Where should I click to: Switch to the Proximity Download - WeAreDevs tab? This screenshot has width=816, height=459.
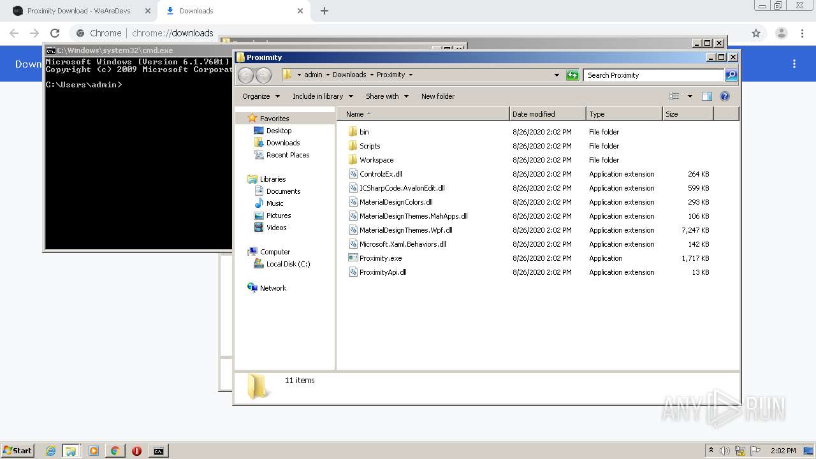pyautogui.click(x=80, y=11)
